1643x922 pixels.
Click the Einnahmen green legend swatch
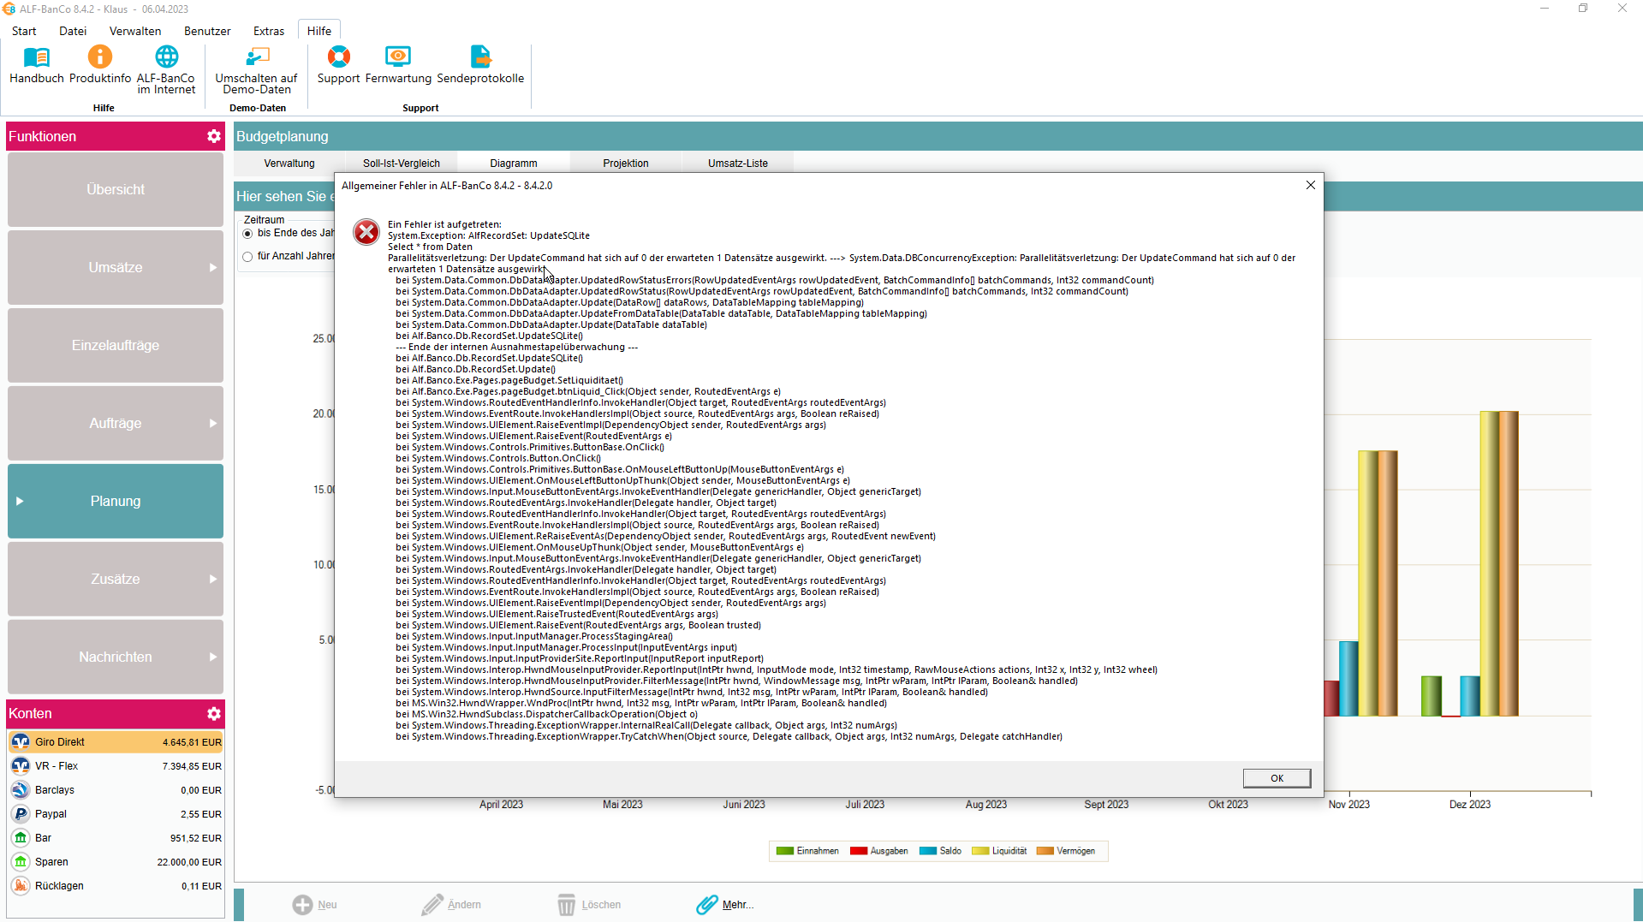coord(784,851)
